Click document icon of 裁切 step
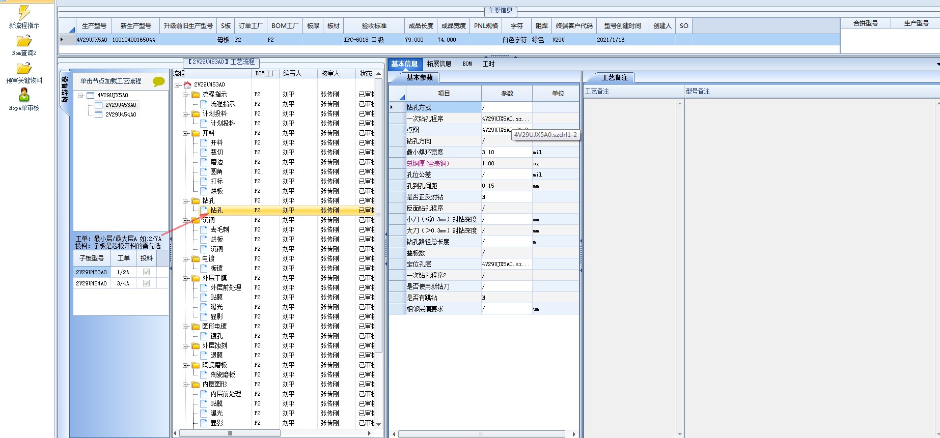The image size is (940, 438). point(204,152)
